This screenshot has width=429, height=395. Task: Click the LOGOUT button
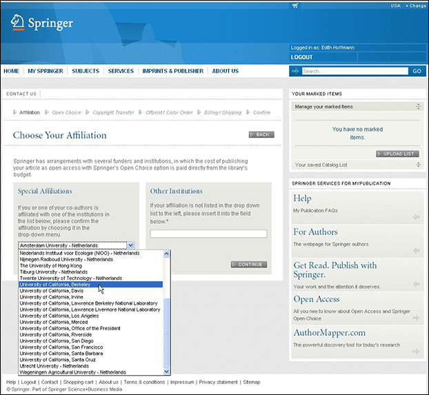(301, 57)
